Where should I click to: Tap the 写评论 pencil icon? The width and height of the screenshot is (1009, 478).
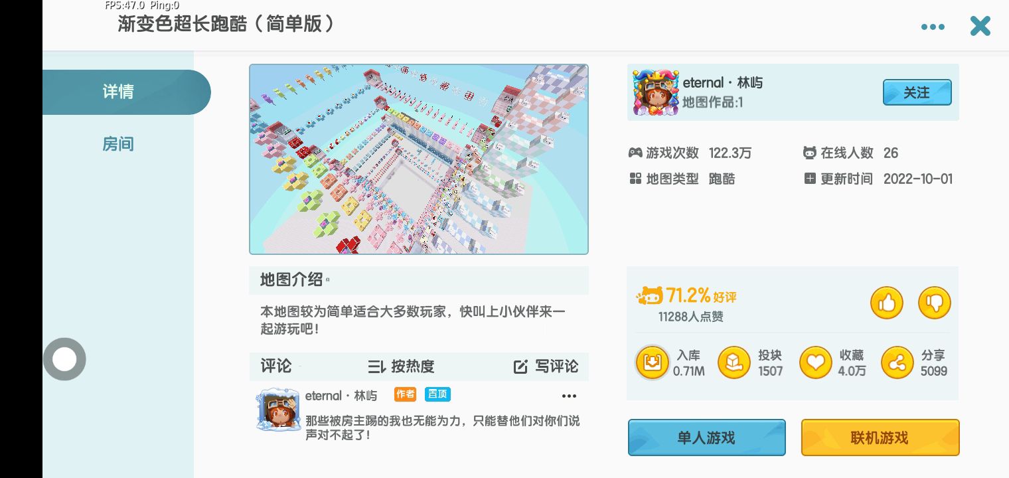point(521,366)
